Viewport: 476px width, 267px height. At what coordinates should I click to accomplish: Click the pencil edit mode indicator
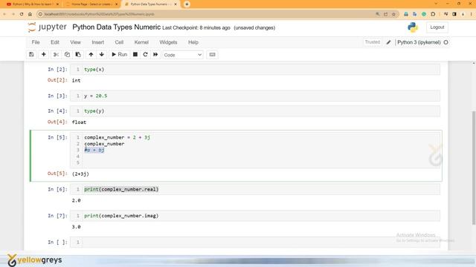tap(388, 42)
